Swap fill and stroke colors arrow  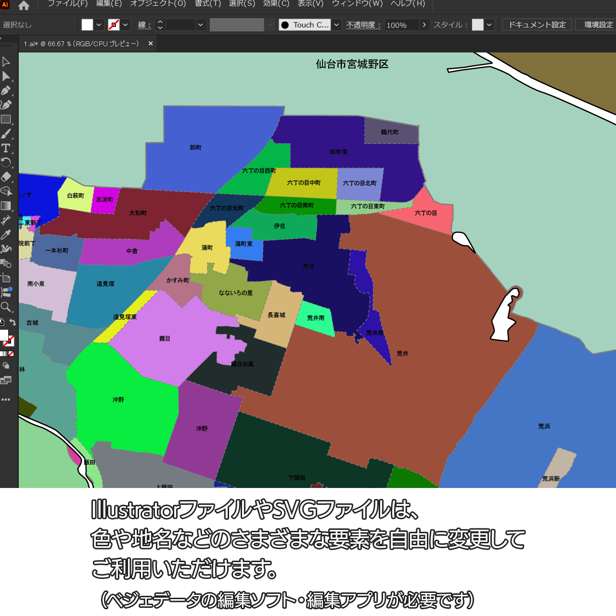pos(13,322)
